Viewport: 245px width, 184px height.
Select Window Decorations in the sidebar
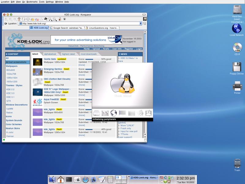pos(17,105)
